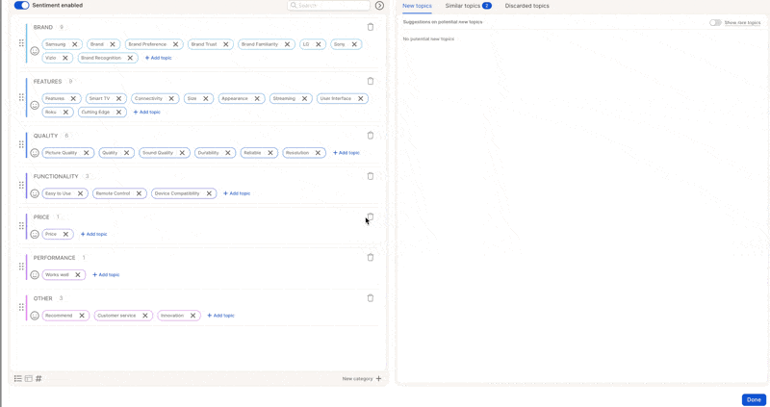Add topic to the PERFORMANCE category
This screenshot has width=770, height=407.
pyautogui.click(x=106, y=275)
